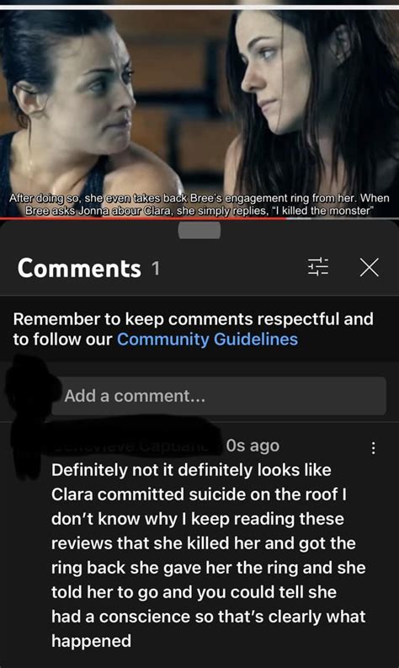This screenshot has height=668, width=399.
Task: Tap the 'Comments' panel heading
Action: (x=79, y=269)
